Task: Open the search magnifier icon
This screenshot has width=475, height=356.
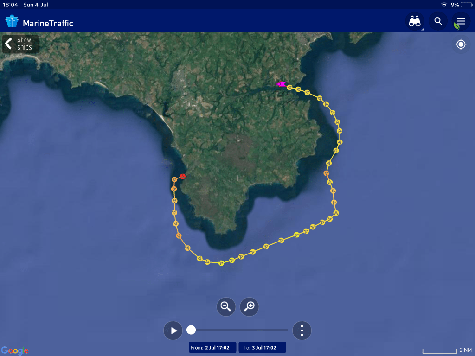Action: [x=438, y=21]
